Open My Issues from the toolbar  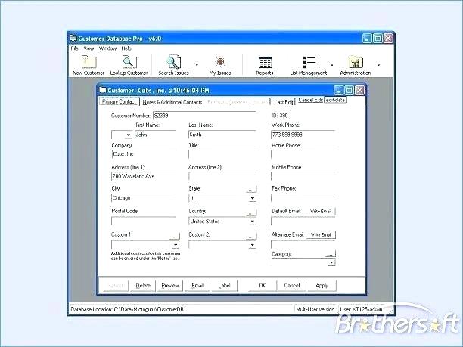coord(220,65)
